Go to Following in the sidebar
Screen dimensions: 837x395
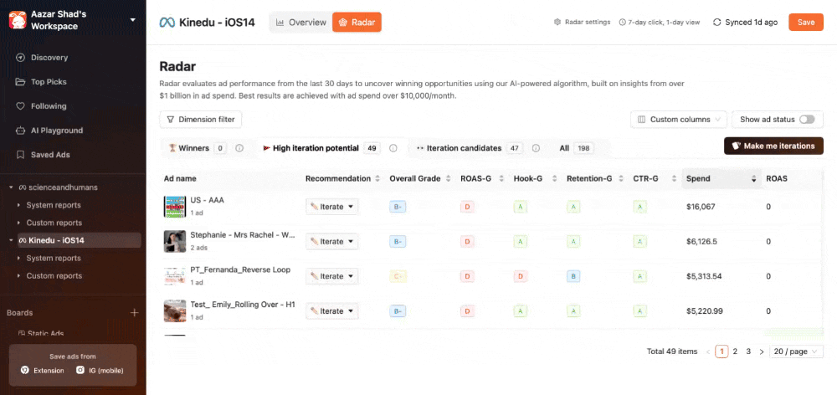(49, 106)
